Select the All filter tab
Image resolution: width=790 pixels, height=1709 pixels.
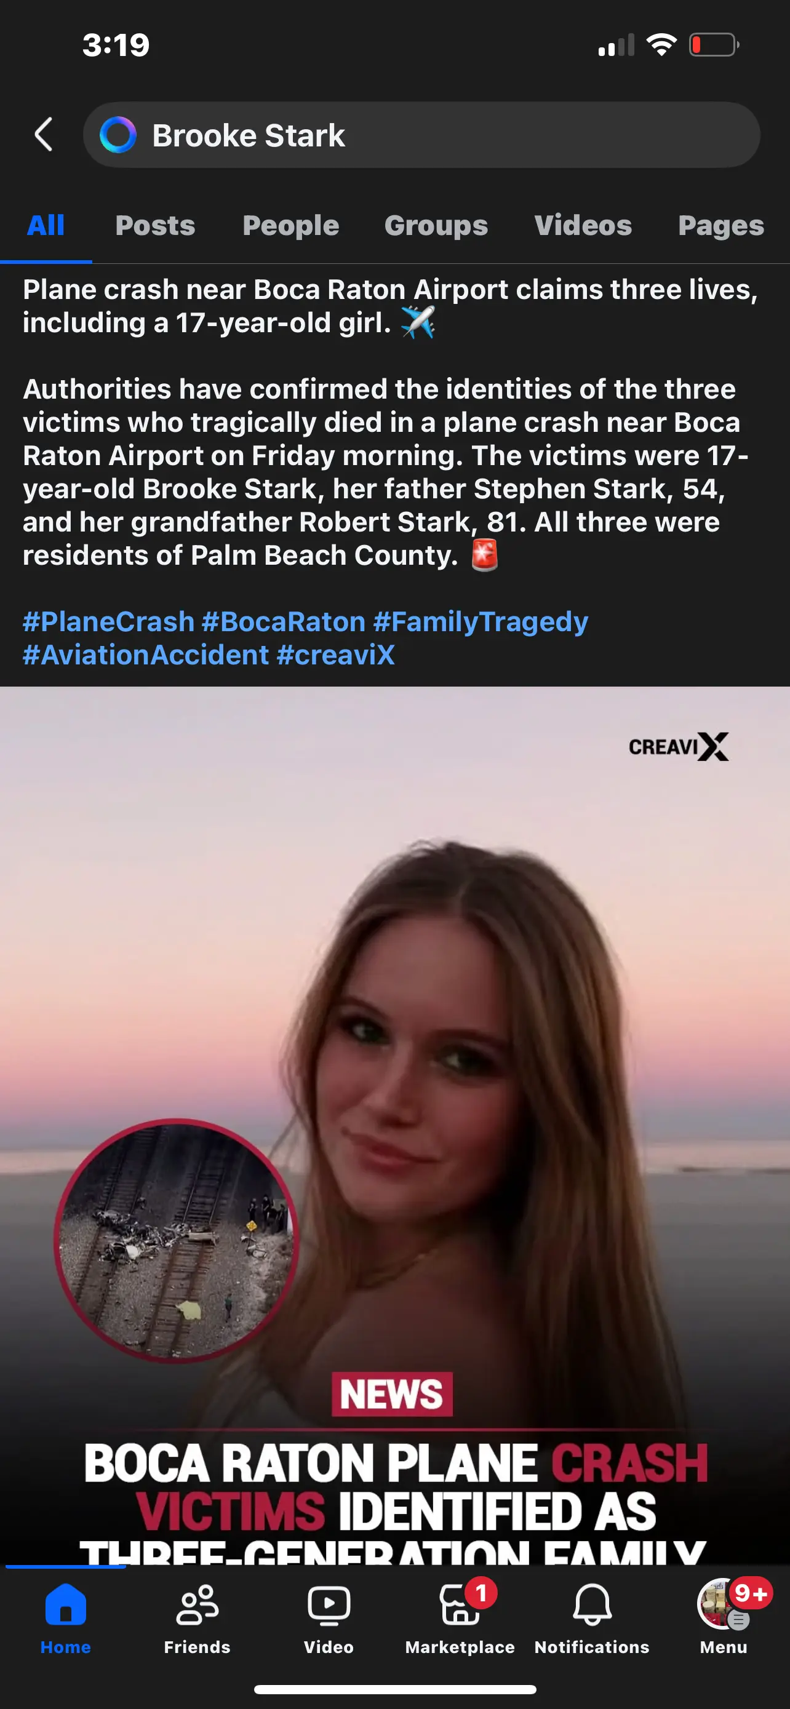(x=46, y=226)
